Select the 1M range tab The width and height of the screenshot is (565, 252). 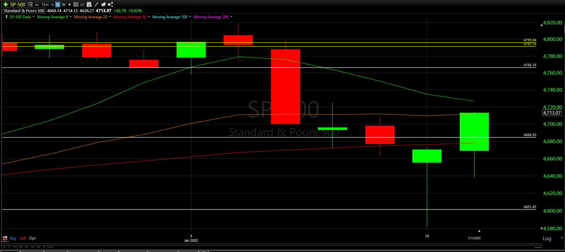tap(32, 247)
